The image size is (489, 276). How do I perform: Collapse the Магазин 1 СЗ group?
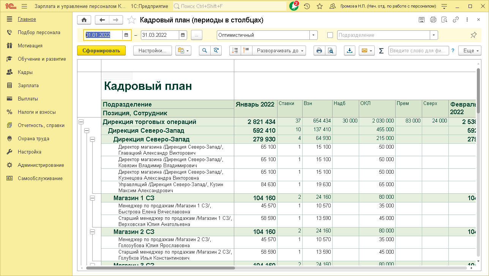tap(92, 198)
